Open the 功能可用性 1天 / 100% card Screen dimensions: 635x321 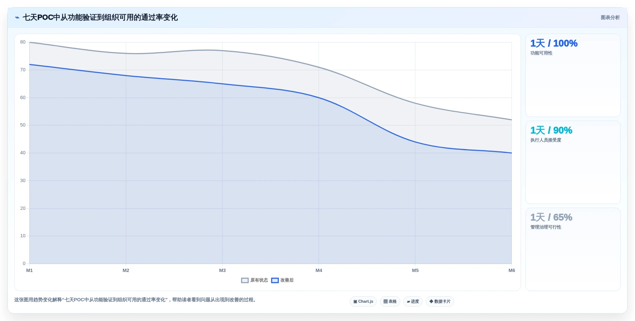[x=573, y=75]
